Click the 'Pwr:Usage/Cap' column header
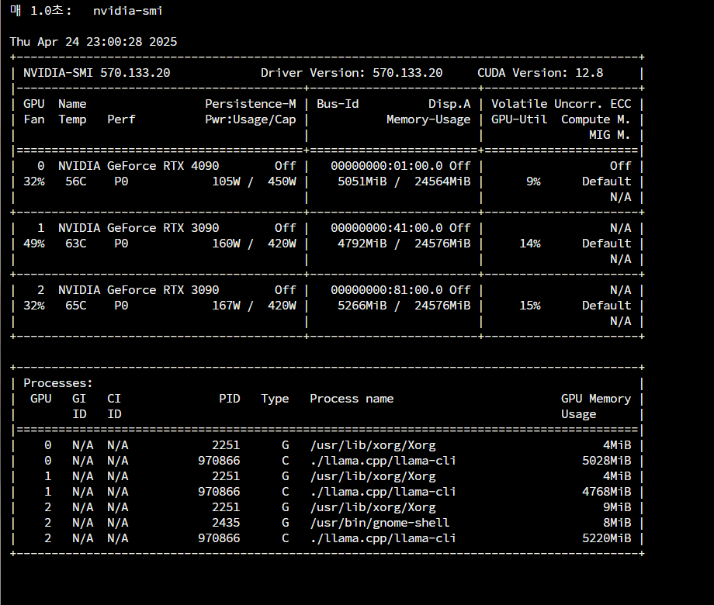The width and height of the screenshot is (714, 605). click(x=251, y=119)
